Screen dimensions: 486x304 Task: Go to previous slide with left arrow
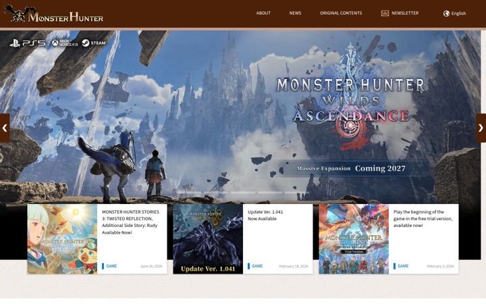point(5,128)
